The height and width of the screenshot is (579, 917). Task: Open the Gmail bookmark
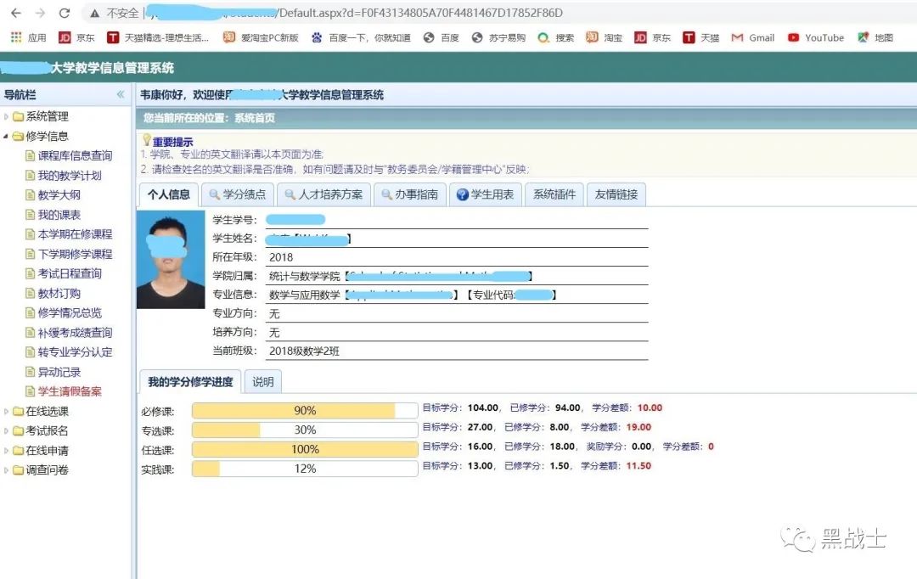(752, 37)
